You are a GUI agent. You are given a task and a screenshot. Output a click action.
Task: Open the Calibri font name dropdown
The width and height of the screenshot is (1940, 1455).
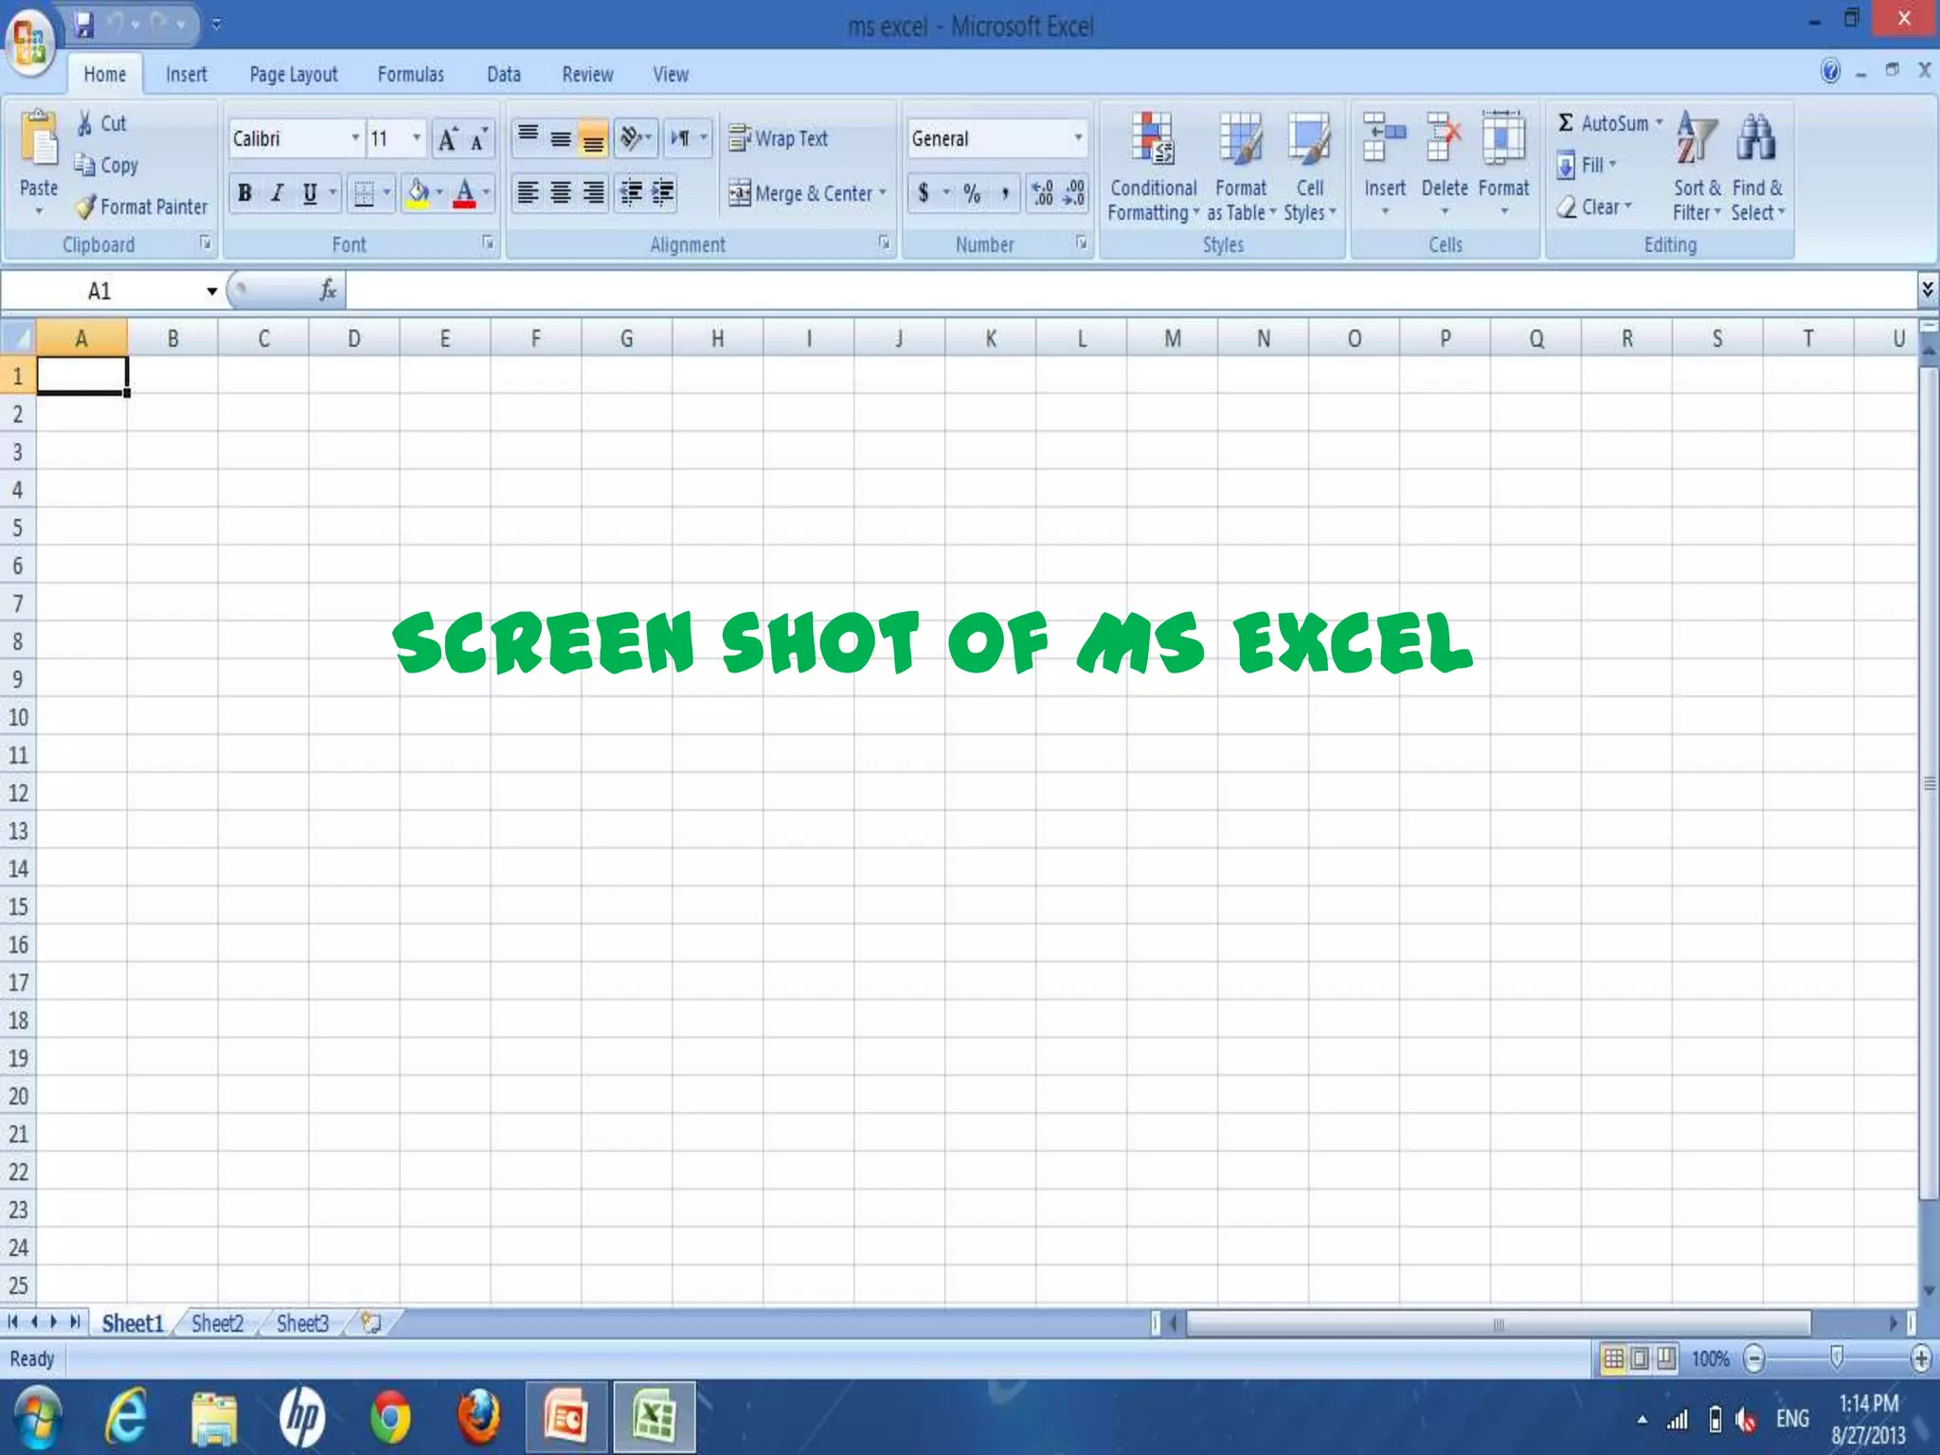355,138
